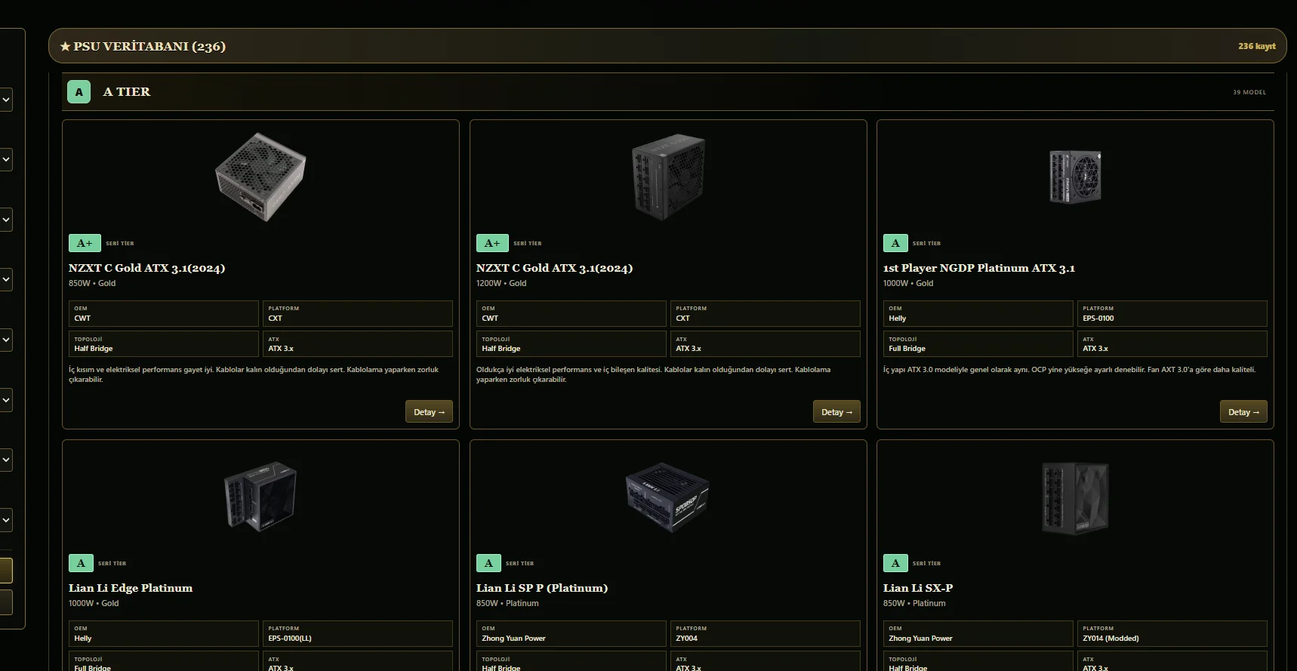Select "Half Bridge" topology on NZXT 850W card
Viewport: 1297px width, 671px height.
[x=94, y=349]
